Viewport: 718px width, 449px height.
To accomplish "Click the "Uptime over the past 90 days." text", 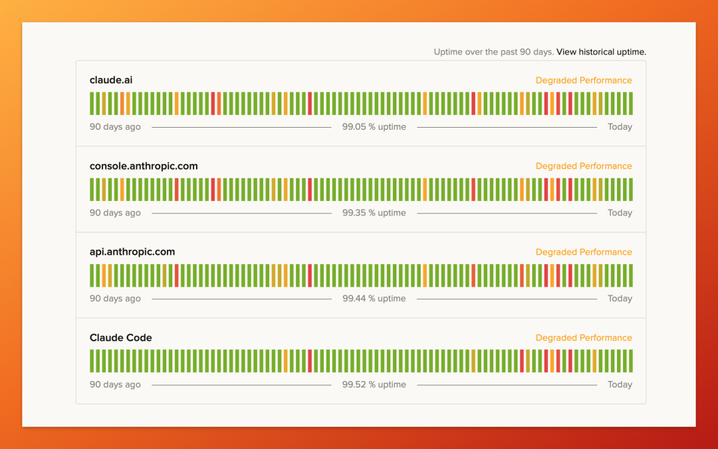I will pyautogui.click(x=493, y=52).
